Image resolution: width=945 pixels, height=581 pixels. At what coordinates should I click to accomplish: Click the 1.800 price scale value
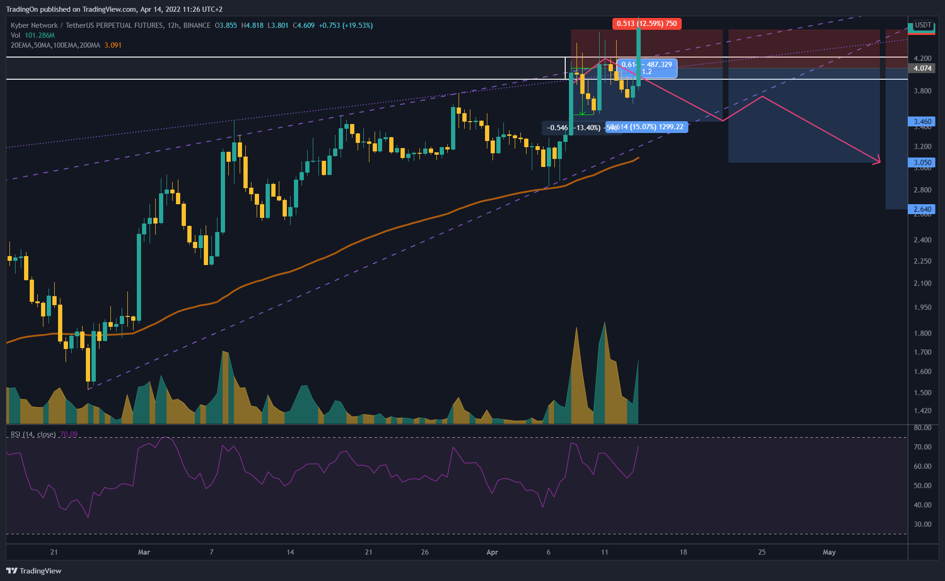pyautogui.click(x=922, y=333)
